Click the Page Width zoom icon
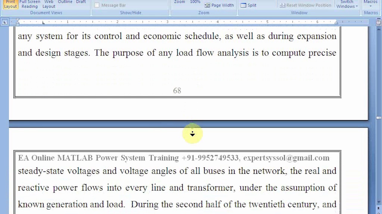Viewport: 382px width, 214px height. coord(207,5)
